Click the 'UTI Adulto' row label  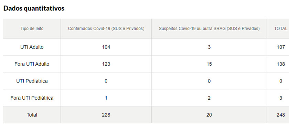[x=32, y=47]
